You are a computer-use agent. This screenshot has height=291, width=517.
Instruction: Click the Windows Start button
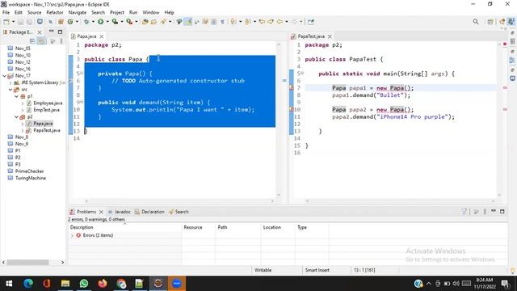pyautogui.click(x=9, y=284)
